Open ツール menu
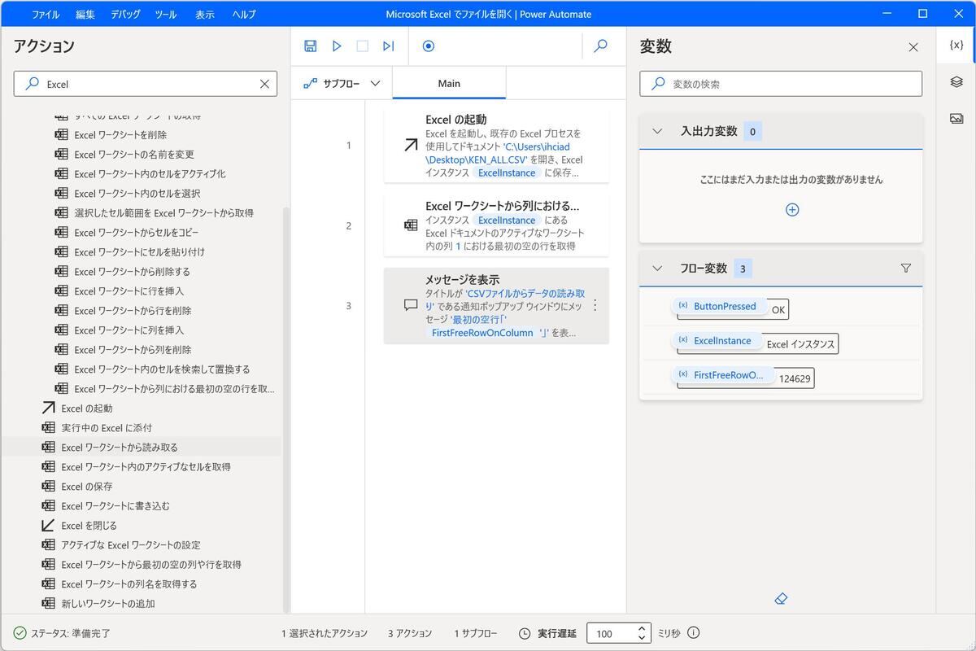The image size is (976, 651). coord(165,15)
